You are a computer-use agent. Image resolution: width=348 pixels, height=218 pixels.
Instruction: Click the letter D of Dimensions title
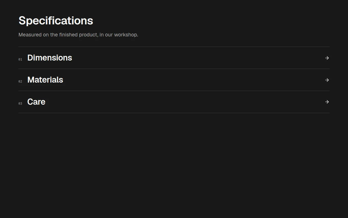tap(30, 58)
